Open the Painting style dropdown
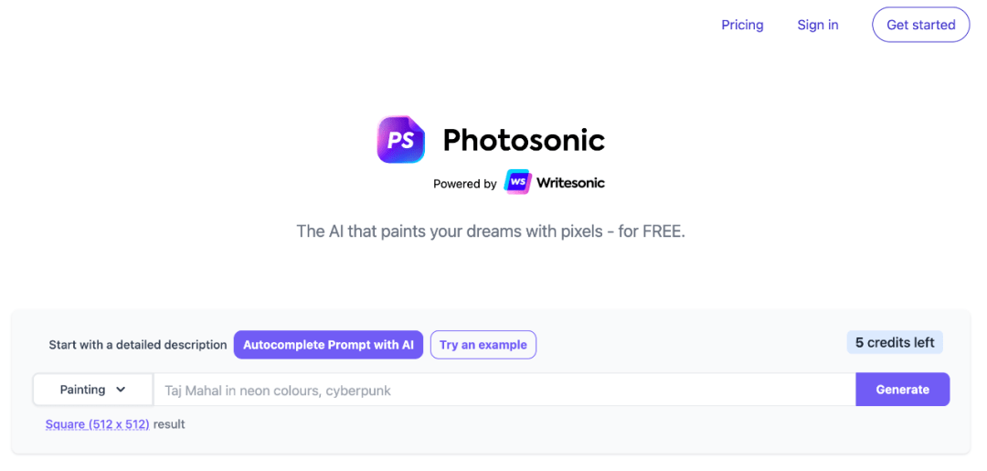 [93, 390]
